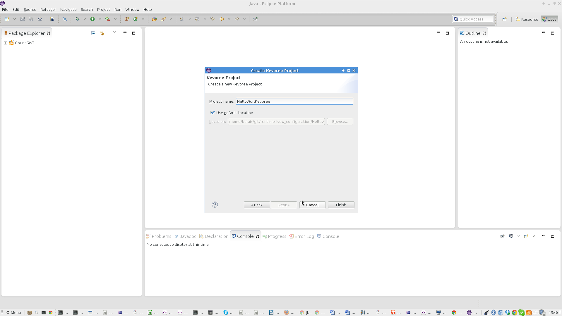Click the Print toolbar icon
The height and width of the screenshot is (316, 562).
(40, 19)
